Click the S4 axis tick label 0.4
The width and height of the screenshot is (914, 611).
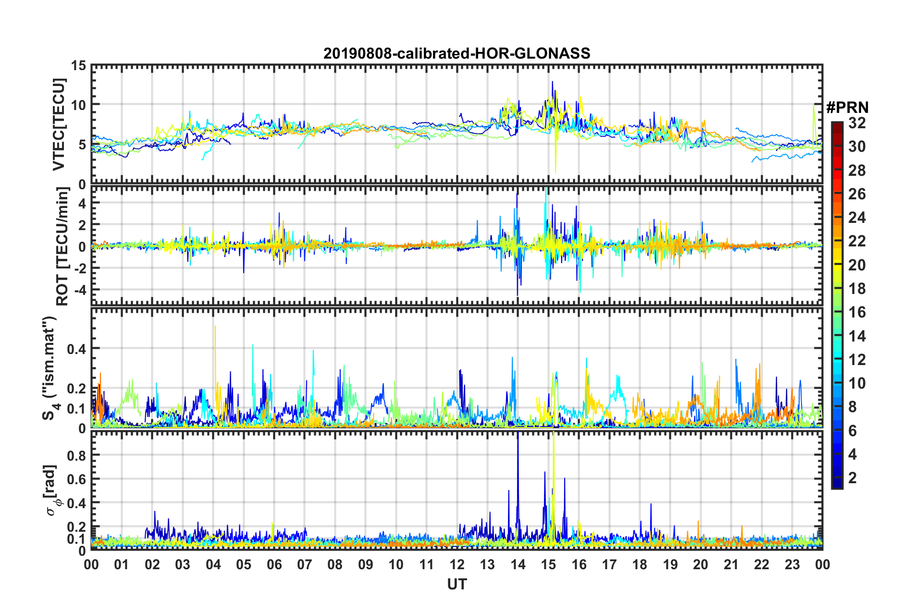tap(76, 349)
